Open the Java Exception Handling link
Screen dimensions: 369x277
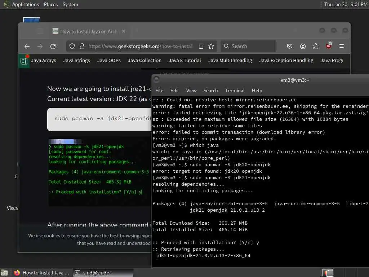[x=286, y=61]
